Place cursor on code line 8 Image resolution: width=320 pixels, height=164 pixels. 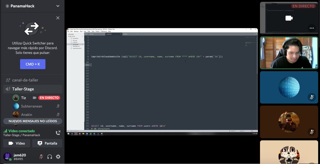tap(157, 57)
